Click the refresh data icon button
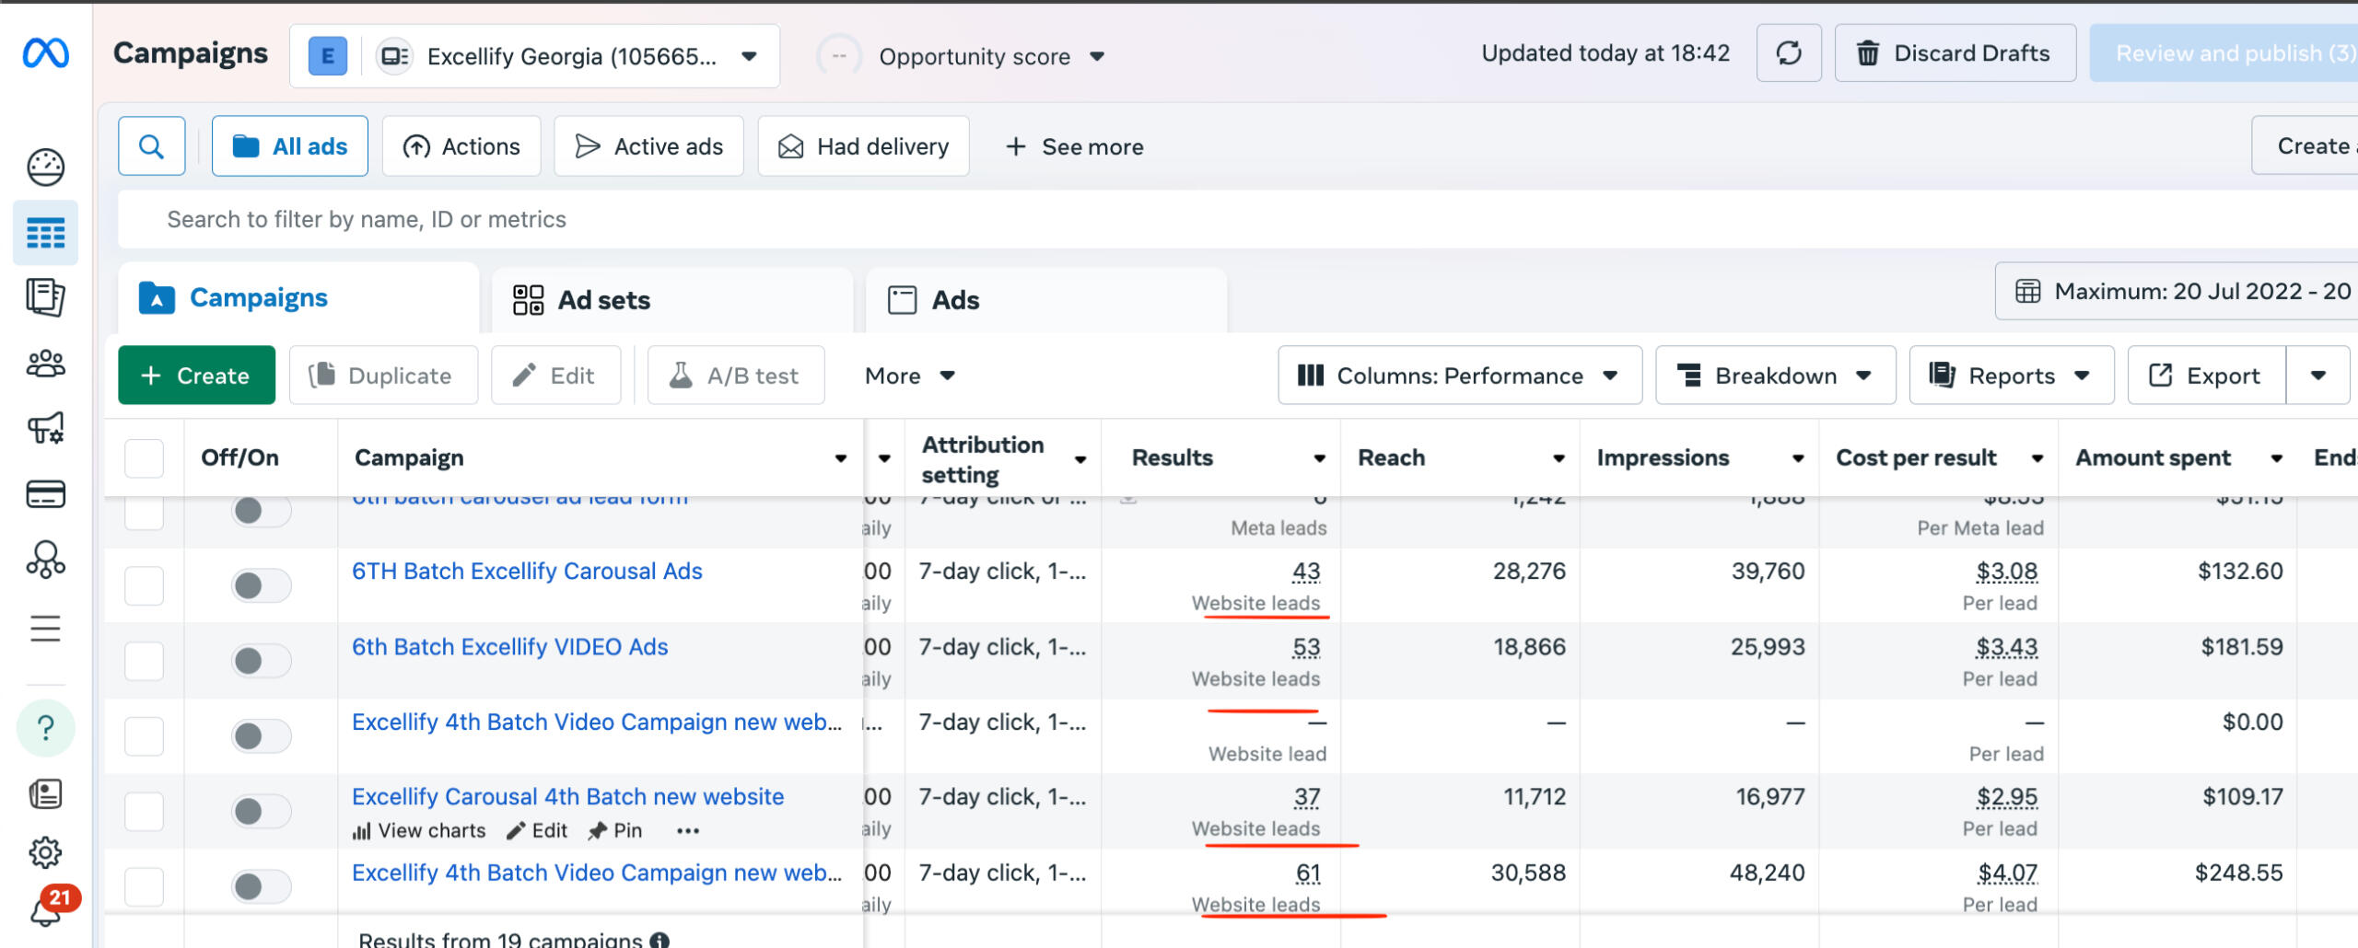2358x948 pixels. coord(1788,53)
